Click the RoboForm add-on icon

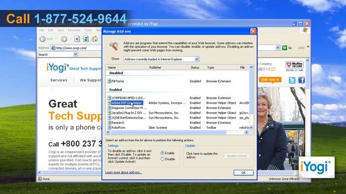click(109, 128)
